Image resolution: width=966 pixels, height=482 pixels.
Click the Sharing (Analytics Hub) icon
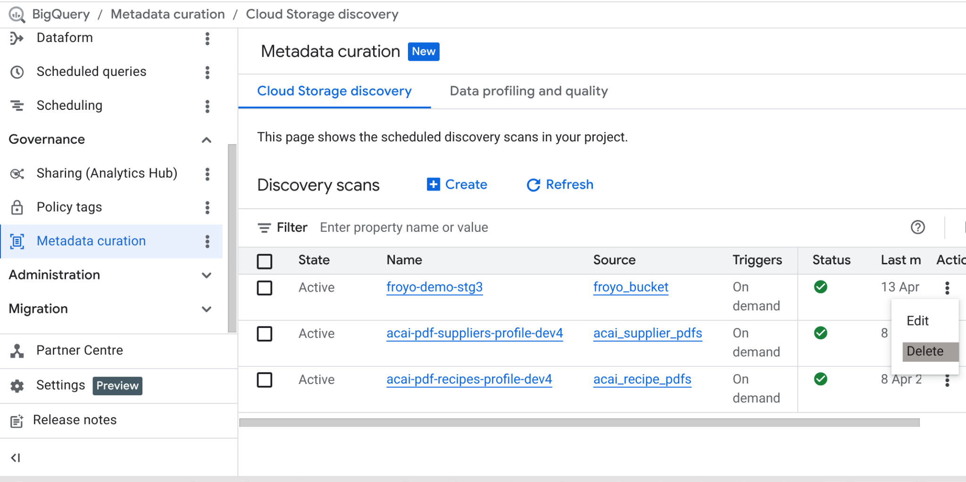(17, 173)
